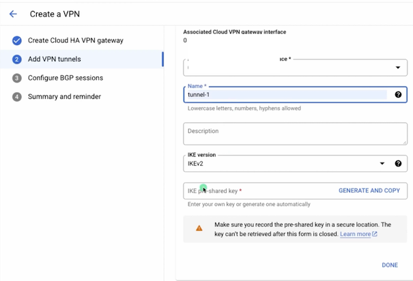Go to Configure BGP sessions step

point(66,78)
